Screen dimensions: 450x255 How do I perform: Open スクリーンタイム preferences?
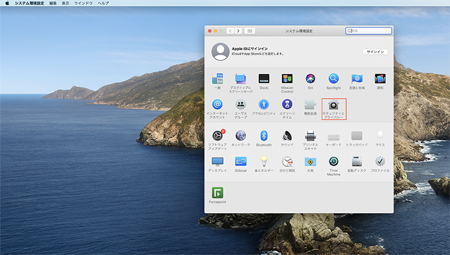(x=287, y=105)
